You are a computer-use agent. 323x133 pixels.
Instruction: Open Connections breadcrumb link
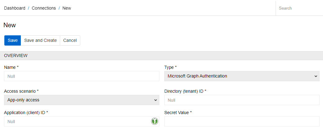(44, 8)
